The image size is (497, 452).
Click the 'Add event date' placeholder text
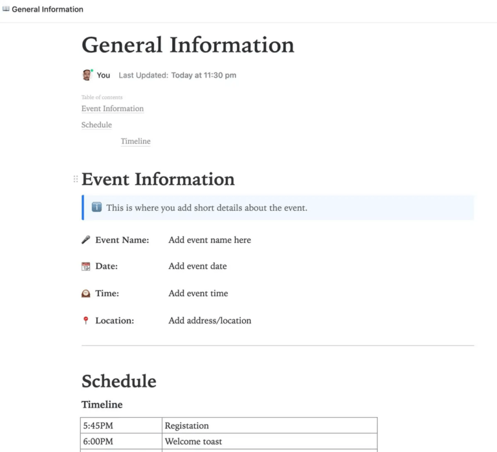pos(197,266)
